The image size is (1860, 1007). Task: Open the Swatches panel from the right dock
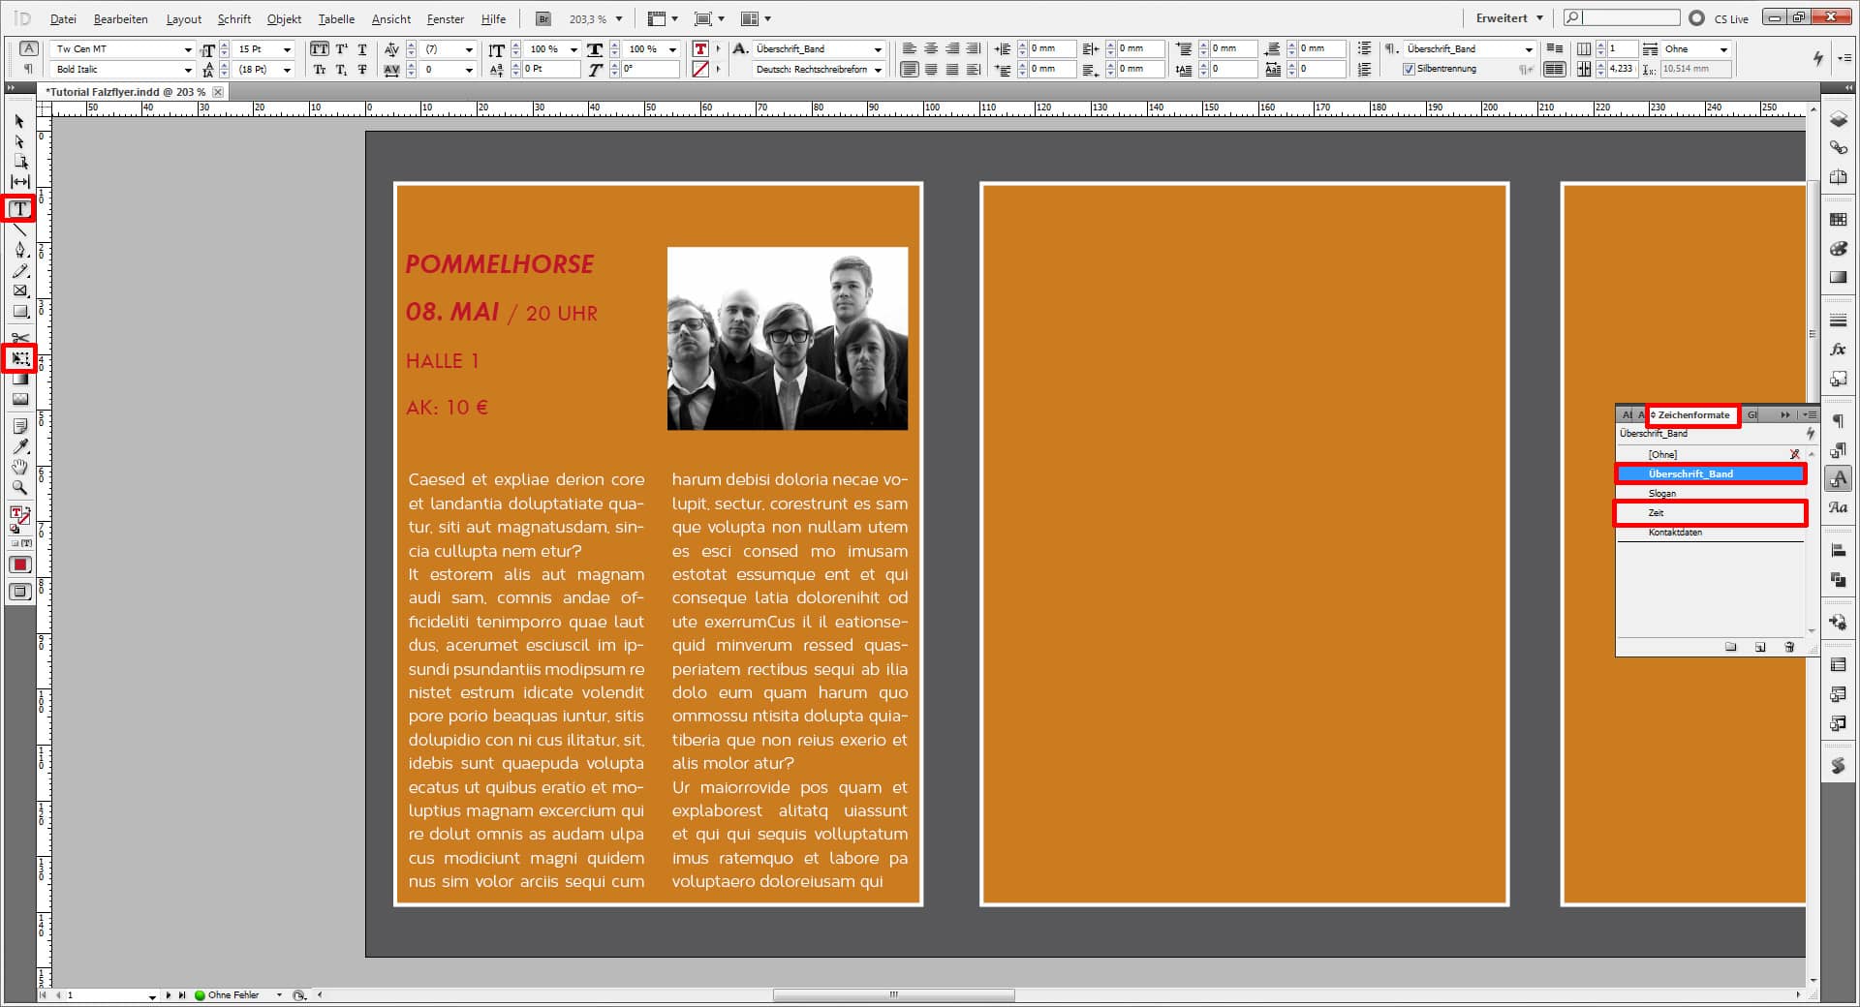(1840, 219)
